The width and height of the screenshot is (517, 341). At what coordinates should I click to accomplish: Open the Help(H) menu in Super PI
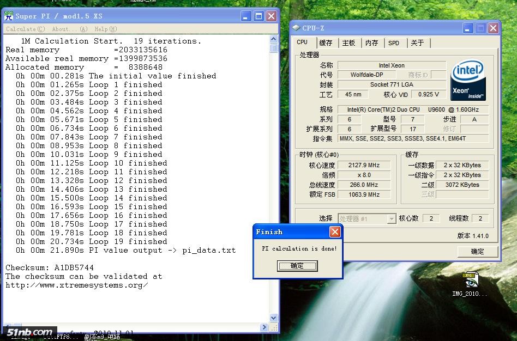[x=105, y=29]
